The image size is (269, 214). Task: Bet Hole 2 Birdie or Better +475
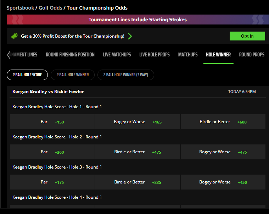click(138, 152)
